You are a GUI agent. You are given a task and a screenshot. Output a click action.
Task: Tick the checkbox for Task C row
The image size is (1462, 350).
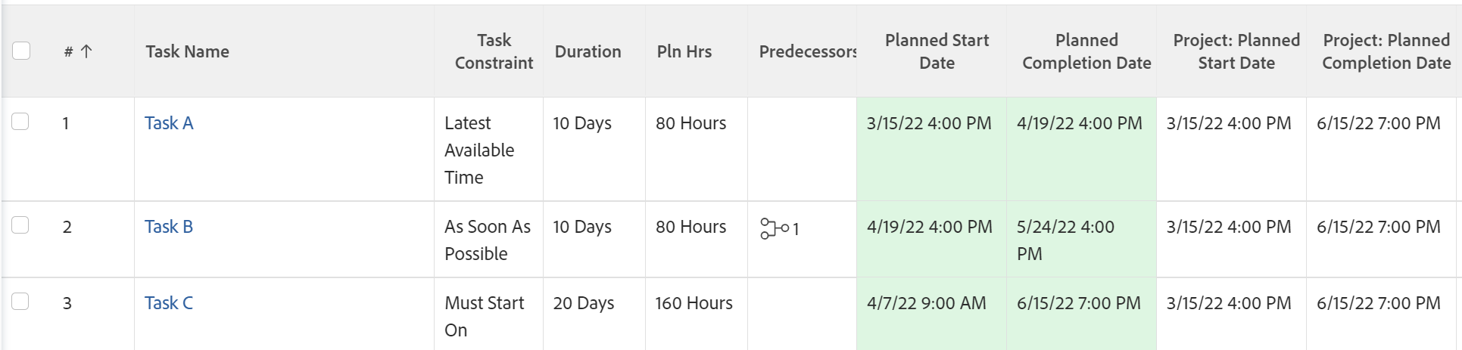[20, 302]
